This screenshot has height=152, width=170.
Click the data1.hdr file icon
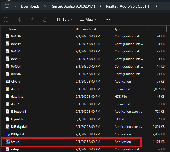click(x=8, y=96)
